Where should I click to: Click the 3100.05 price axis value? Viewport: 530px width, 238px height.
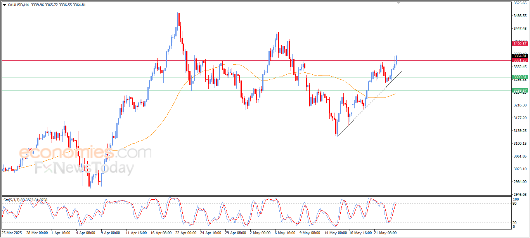[x=520, y=144]
